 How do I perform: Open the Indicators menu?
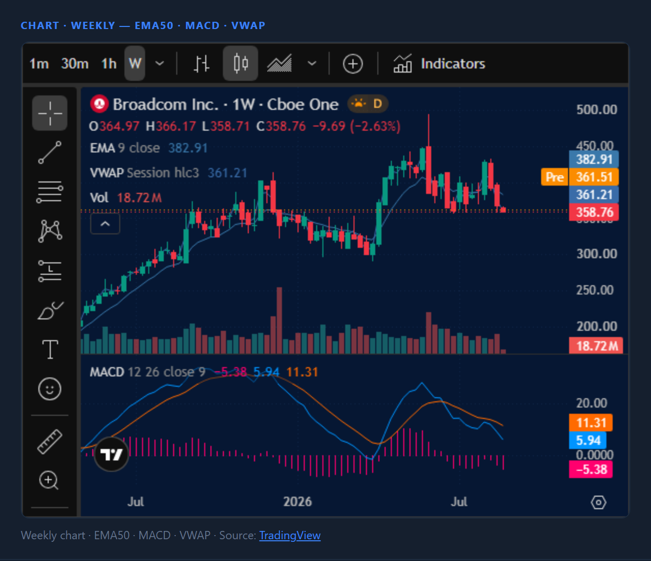[x=439, y=64]
